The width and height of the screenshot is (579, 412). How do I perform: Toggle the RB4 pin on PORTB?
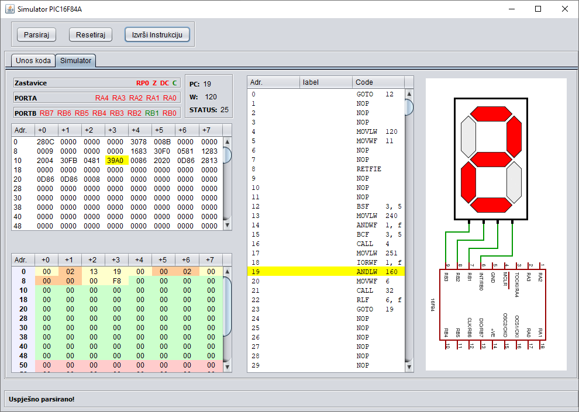click(x=99, y=113)
